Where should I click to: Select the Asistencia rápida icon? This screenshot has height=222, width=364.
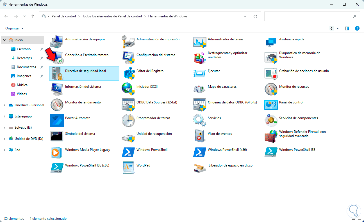(271, 42)
